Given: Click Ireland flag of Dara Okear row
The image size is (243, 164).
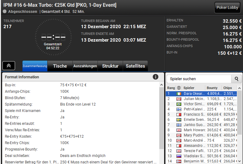Looking at the screenshot, I should [x=179, y=94].
